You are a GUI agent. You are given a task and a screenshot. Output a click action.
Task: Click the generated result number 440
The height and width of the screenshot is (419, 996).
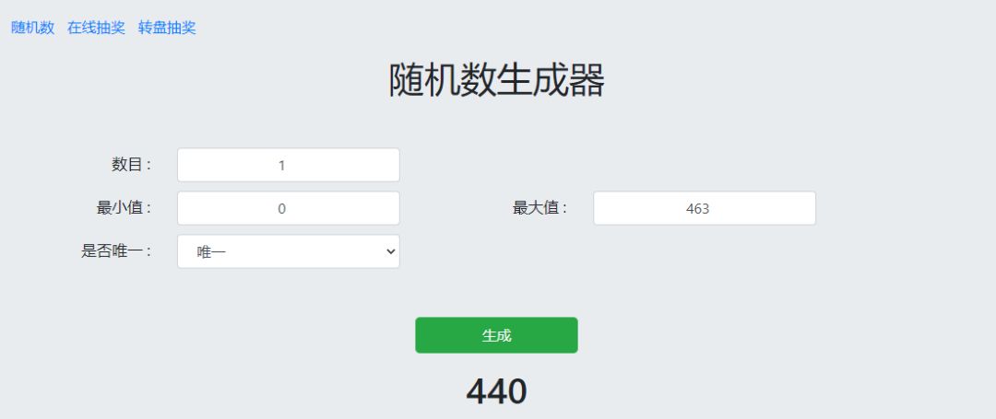(496, 391)
